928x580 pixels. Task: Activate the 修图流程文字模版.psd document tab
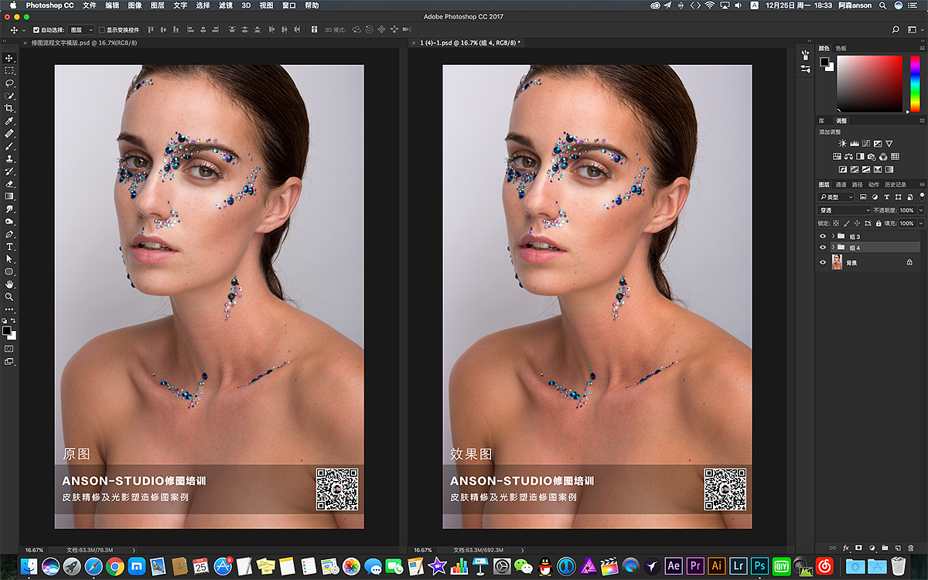pyautogui.click(x=85, y=43)
